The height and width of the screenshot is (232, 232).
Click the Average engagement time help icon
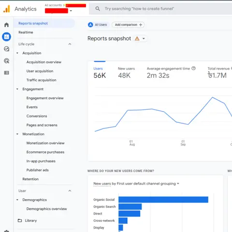(193, 68)
